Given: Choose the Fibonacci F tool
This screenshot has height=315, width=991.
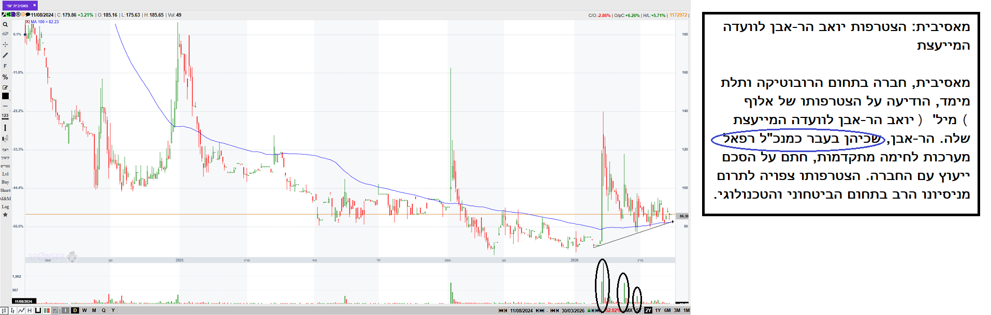Looking at the screenshot, I should tap(5, 66).
